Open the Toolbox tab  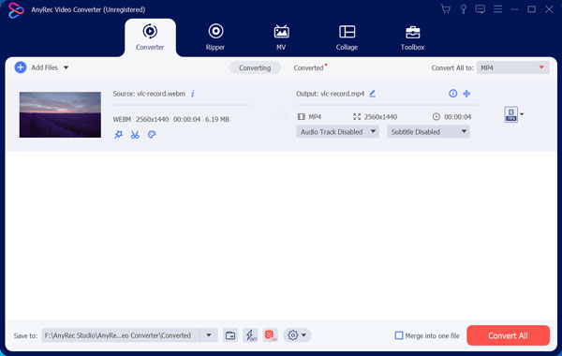click(412, 37)
